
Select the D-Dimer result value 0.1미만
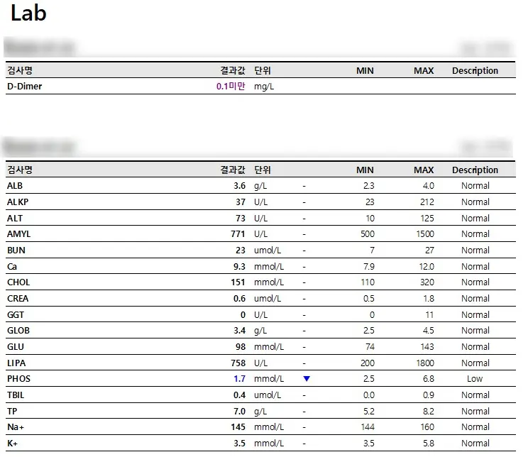coord(231,86)
